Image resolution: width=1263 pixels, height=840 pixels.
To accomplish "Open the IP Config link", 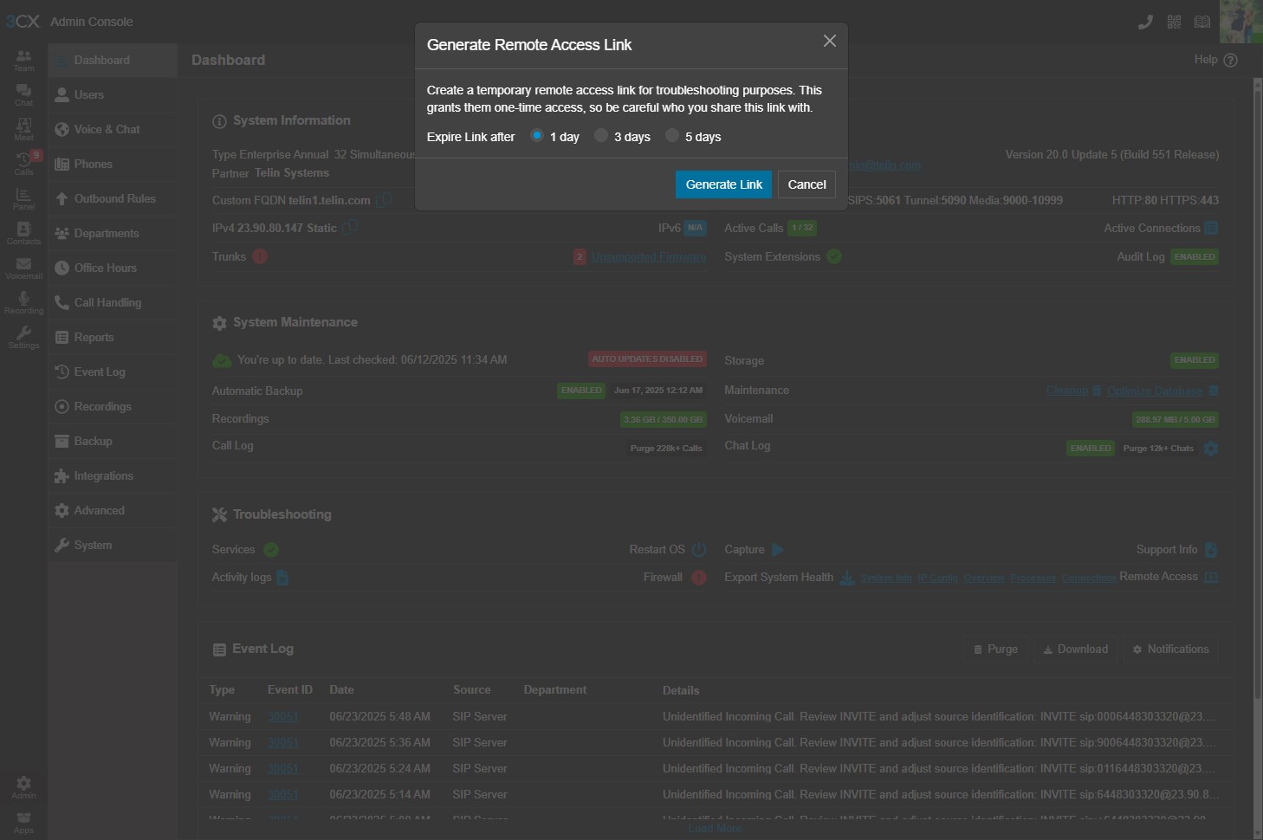I will point(937,578).
